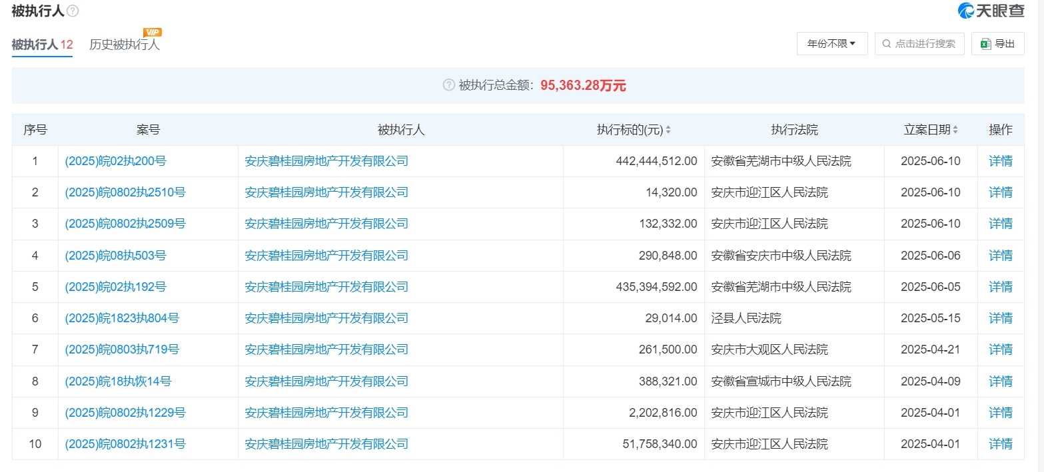Image resolution: width=1044 pixels, height=472 pixels.
Task: Click 详情 for case 皖08执503号
Action: [1001, 256]
